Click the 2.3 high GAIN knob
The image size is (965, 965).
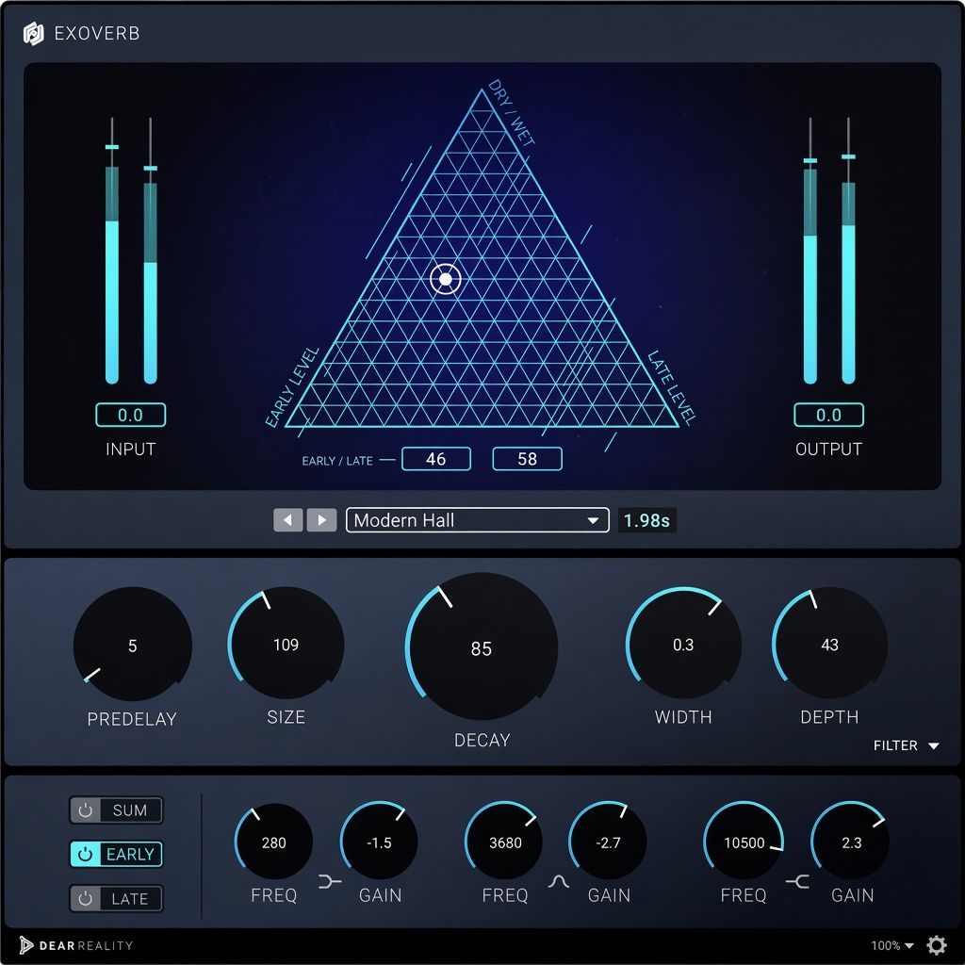[851, 842]
